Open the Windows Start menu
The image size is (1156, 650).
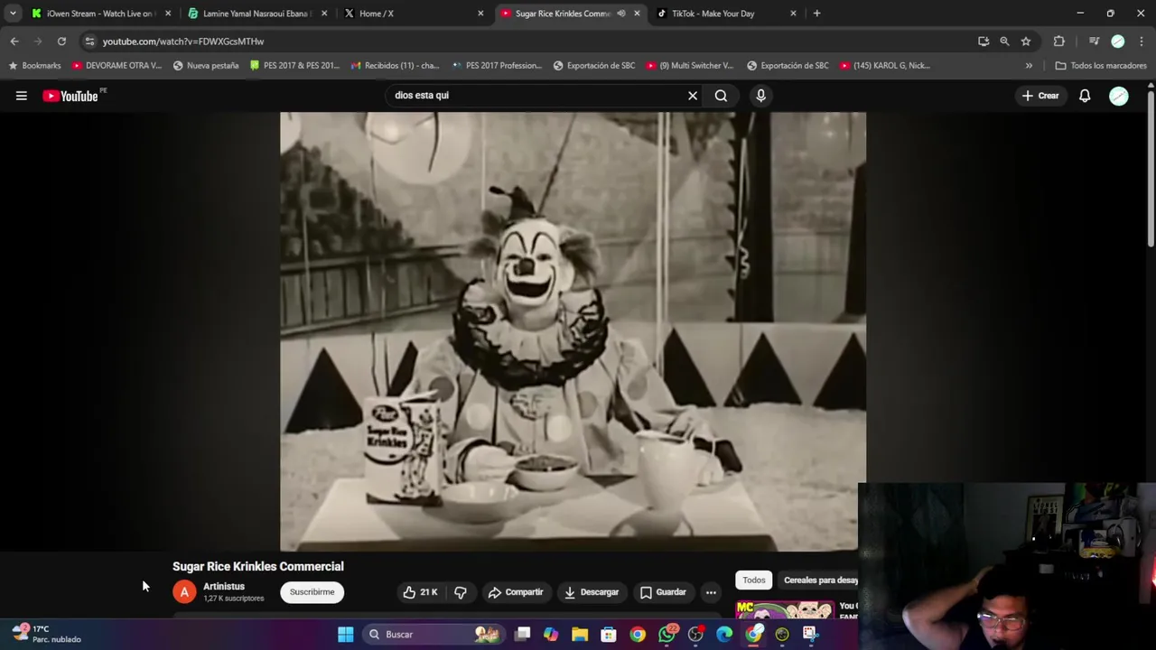point(346,635)
